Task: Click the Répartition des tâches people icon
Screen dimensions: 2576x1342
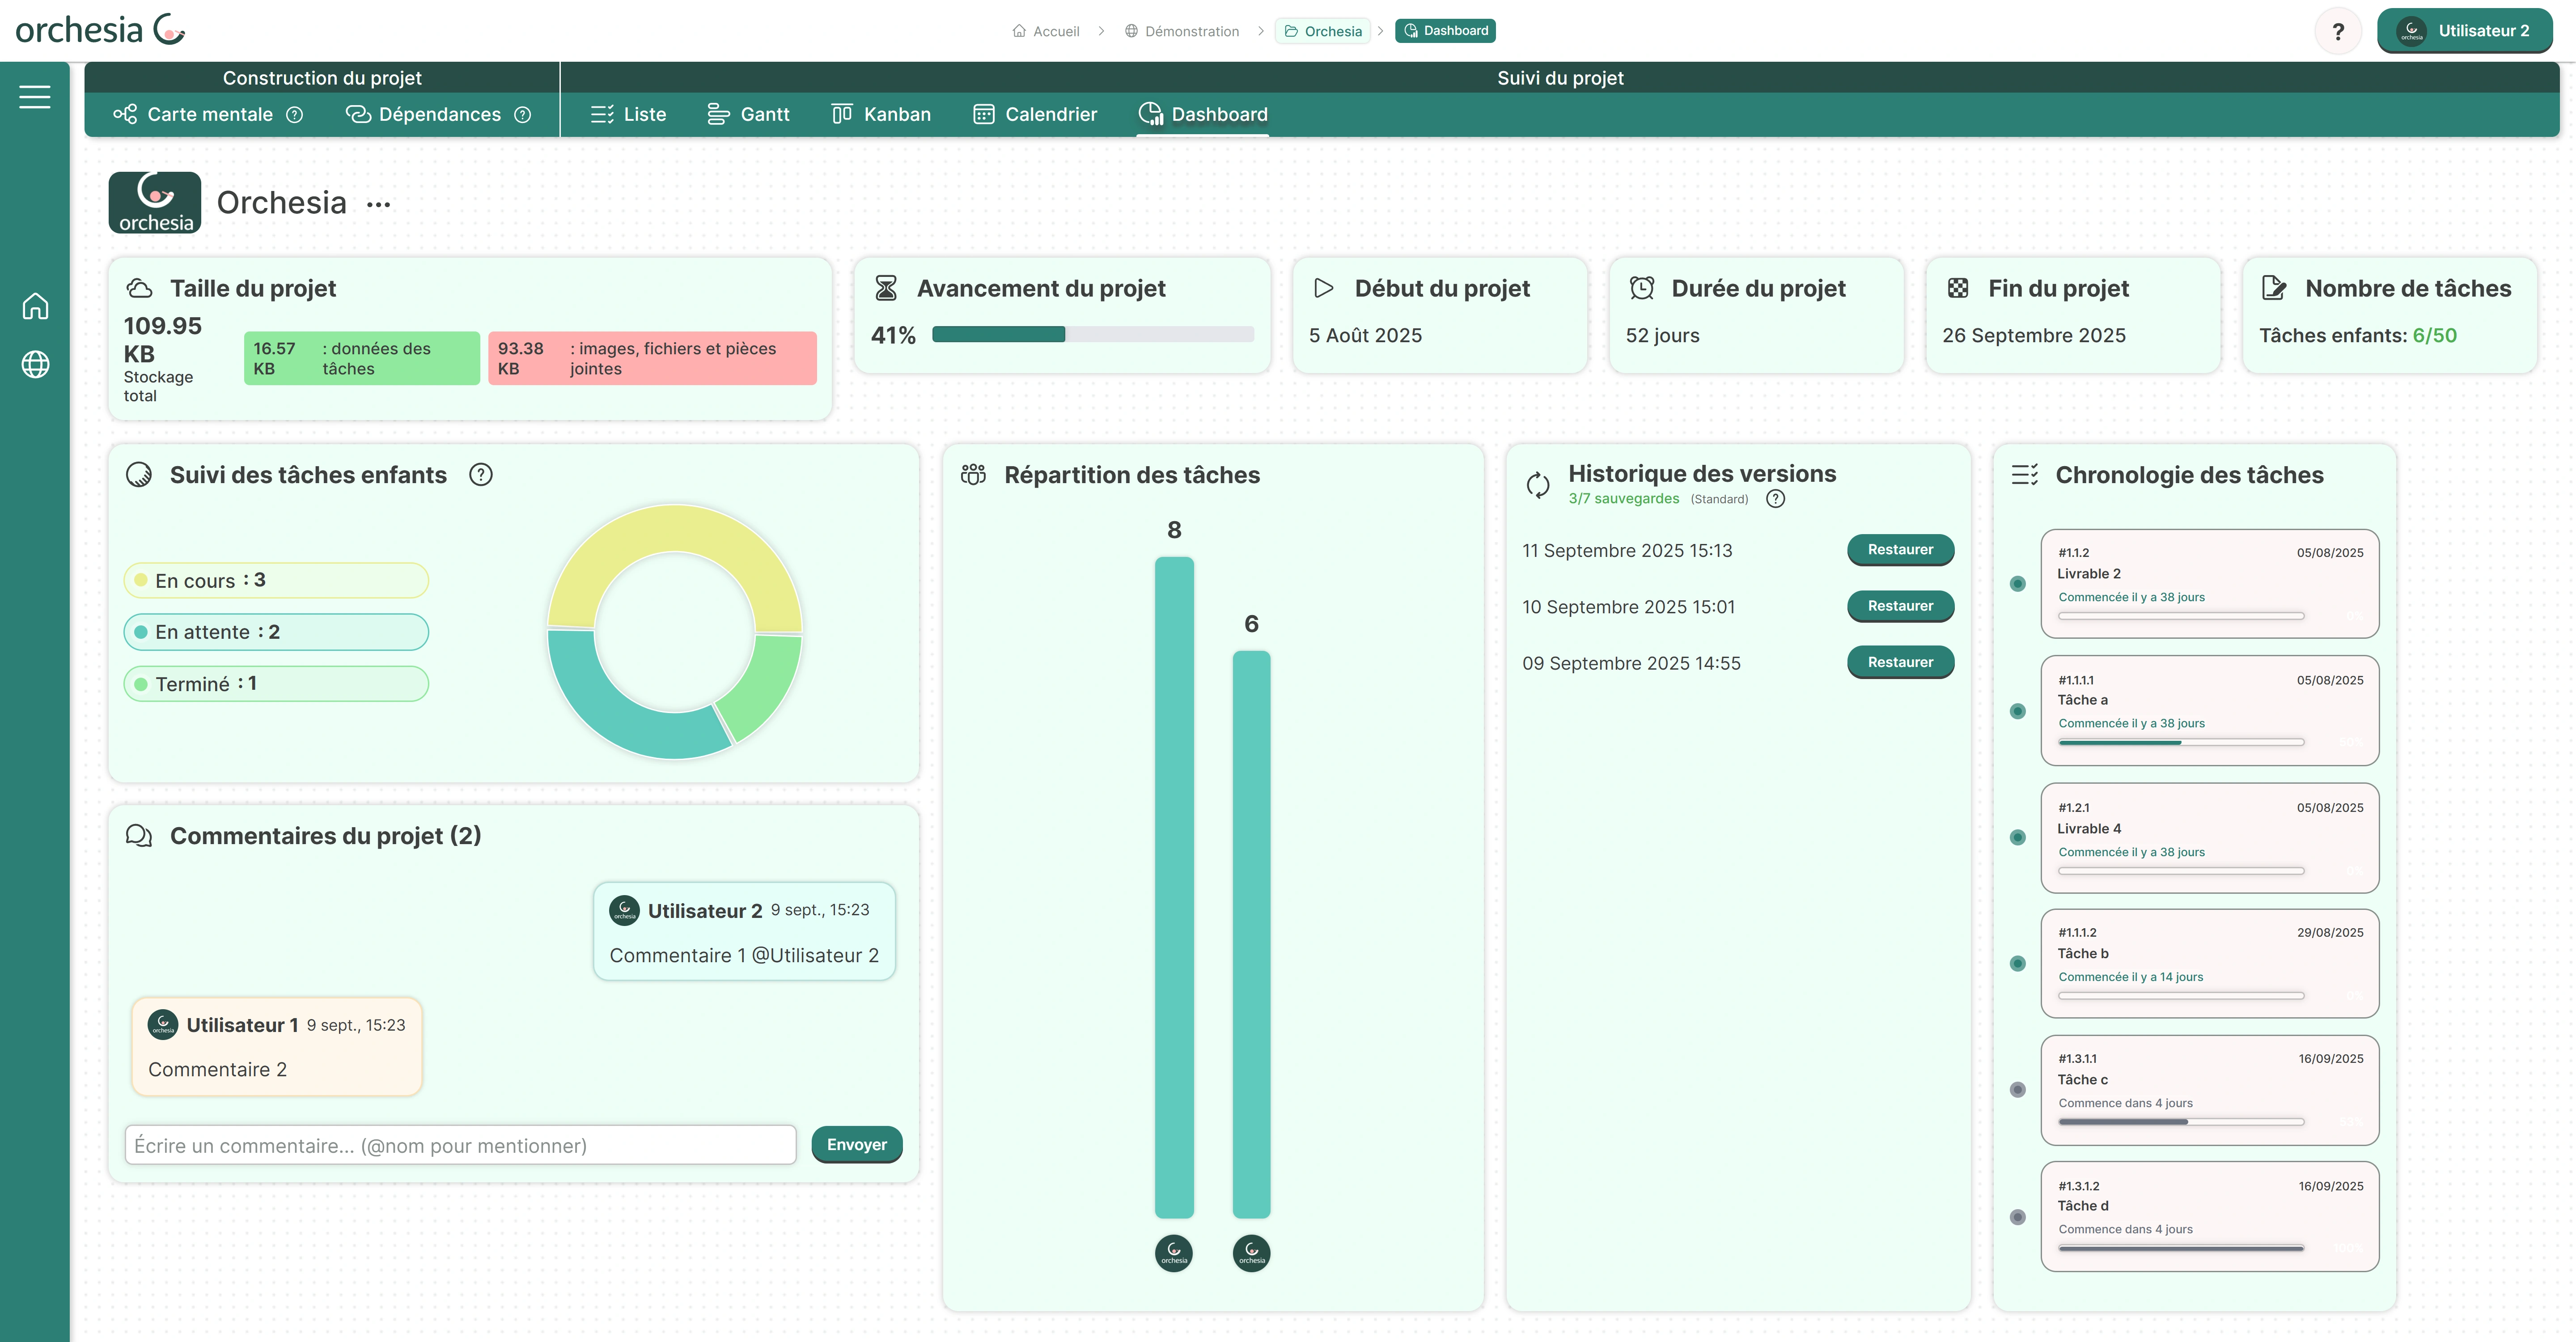Action: pyautogui.click(x=973, y=475)
